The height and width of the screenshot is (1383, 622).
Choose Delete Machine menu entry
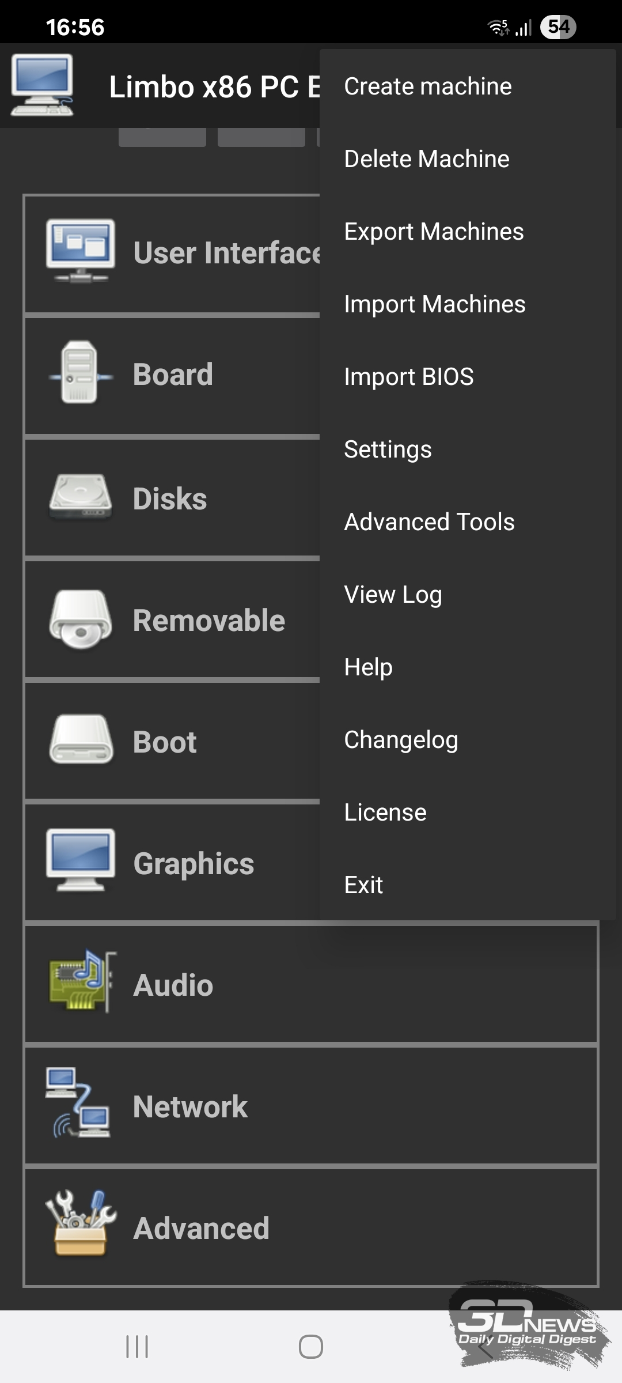point(426,159)
